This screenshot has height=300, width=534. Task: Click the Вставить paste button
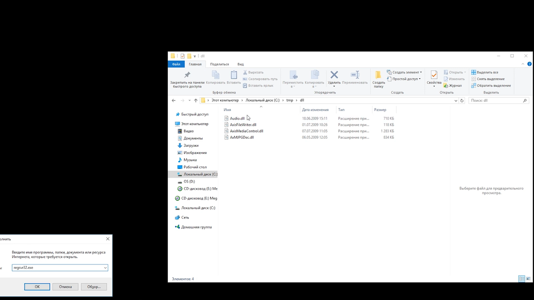pos(234,78)
